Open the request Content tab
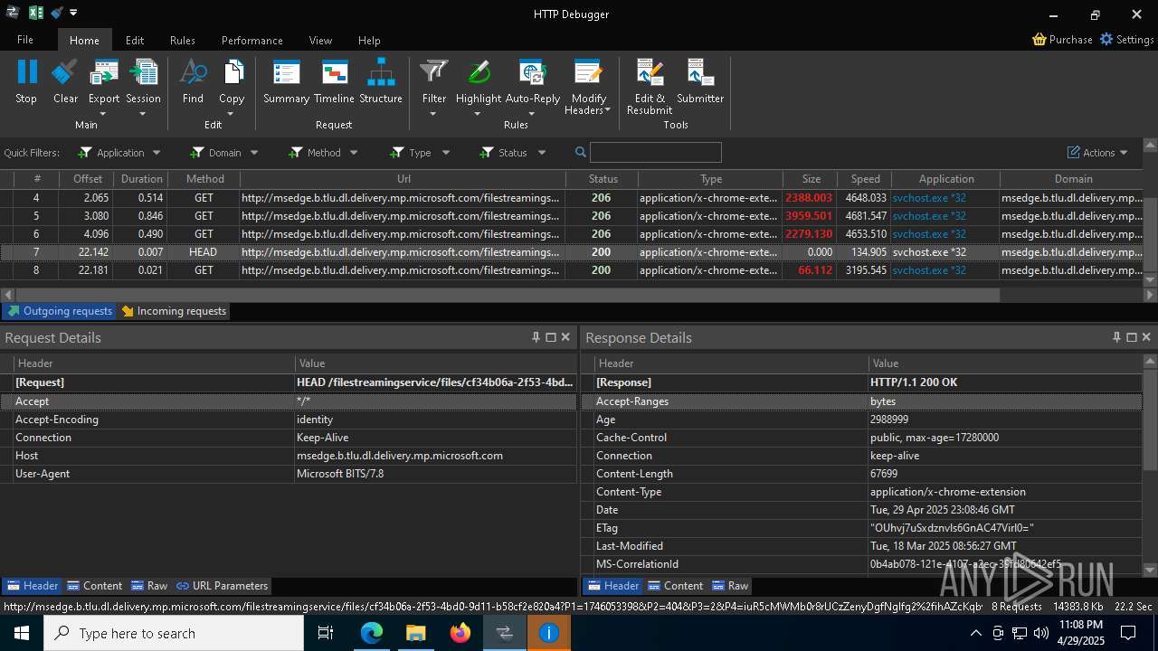Image resolution: width=1158 pixels, height=651 pixels. click(x=95, y=586)
